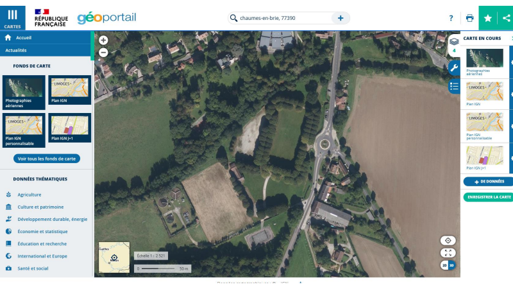Switch the map to 2D view

pyautogui.click(x=444, y=265)
